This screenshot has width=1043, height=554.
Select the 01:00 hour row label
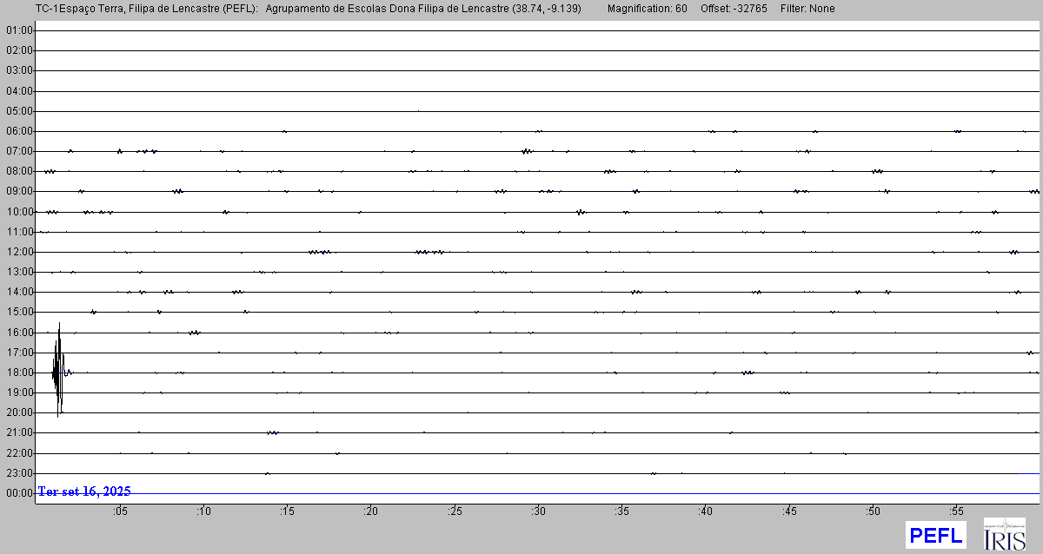point(18,30)
